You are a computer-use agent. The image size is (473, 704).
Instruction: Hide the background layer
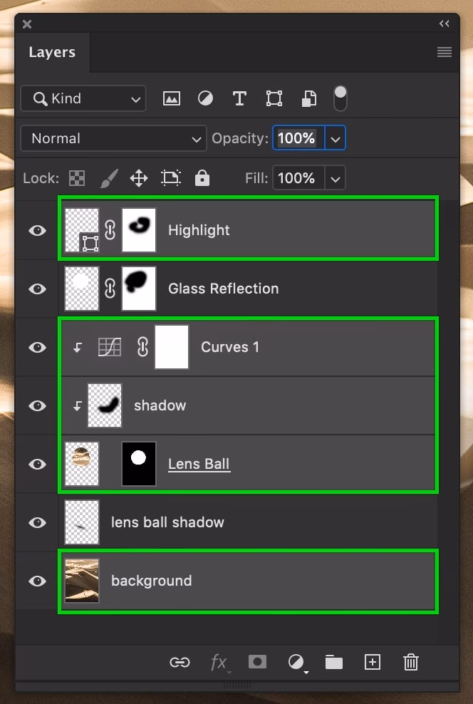[36, 581]
